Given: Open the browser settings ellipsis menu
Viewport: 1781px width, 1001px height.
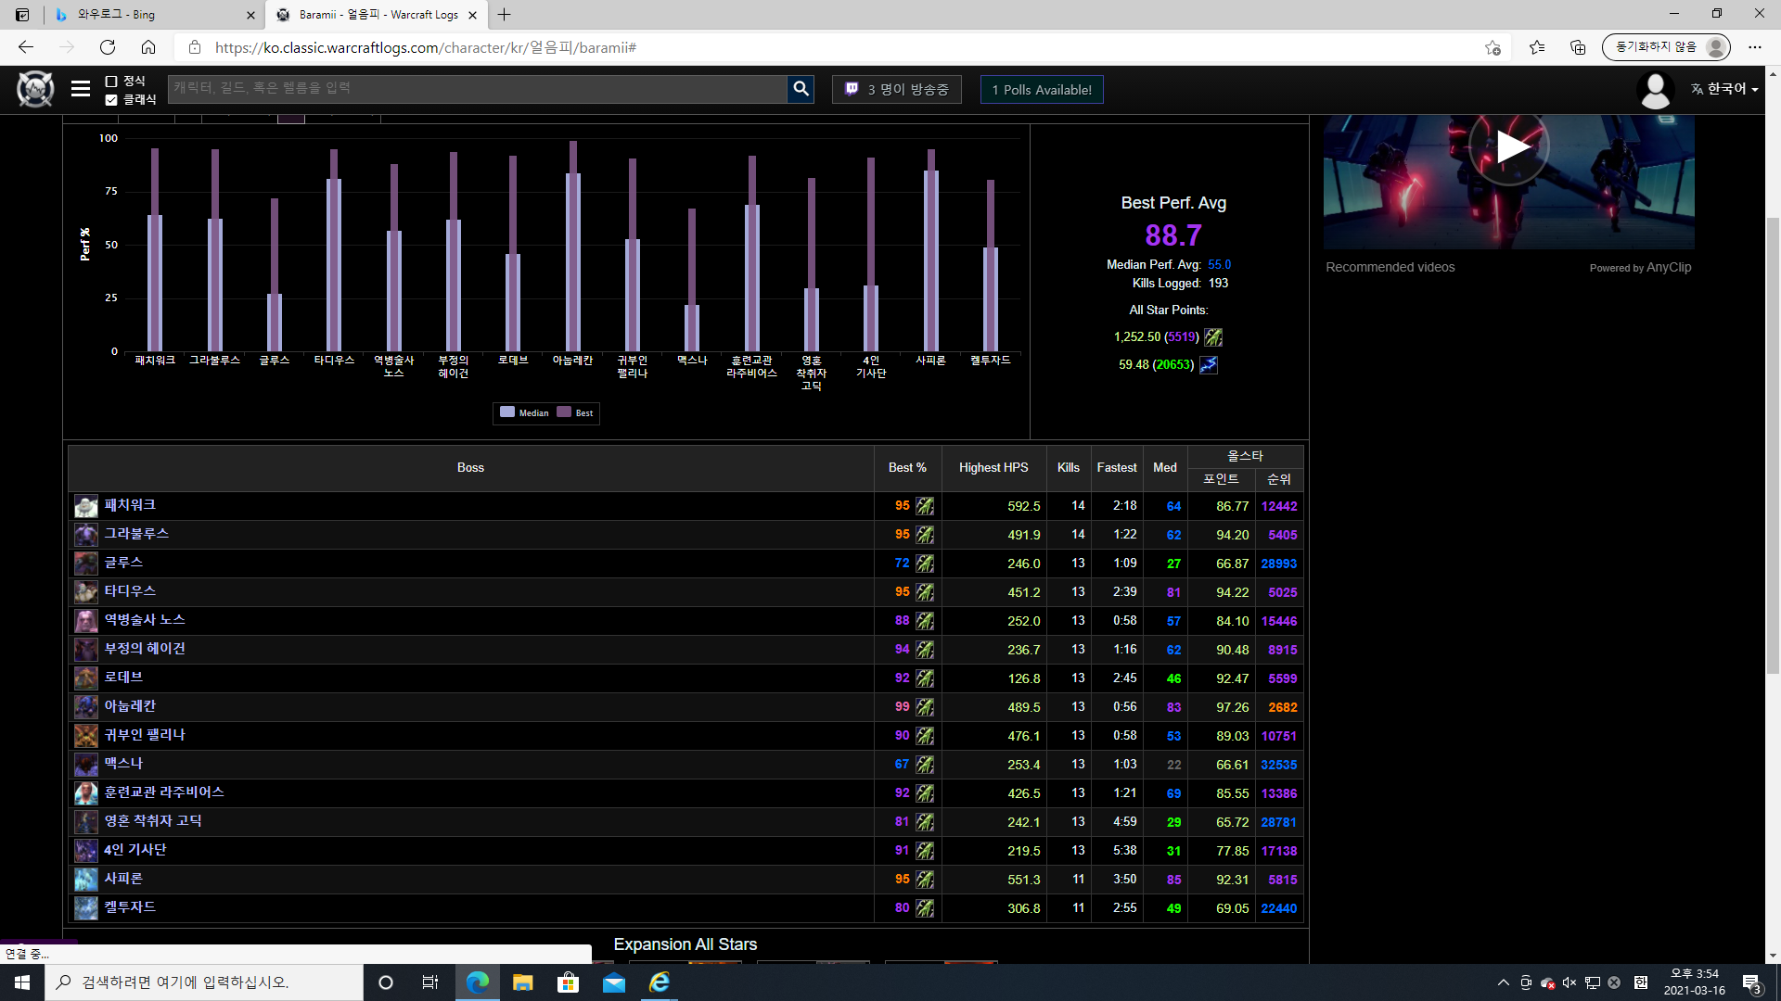Looking at the screenshot, I should [x=1754, y=47].
